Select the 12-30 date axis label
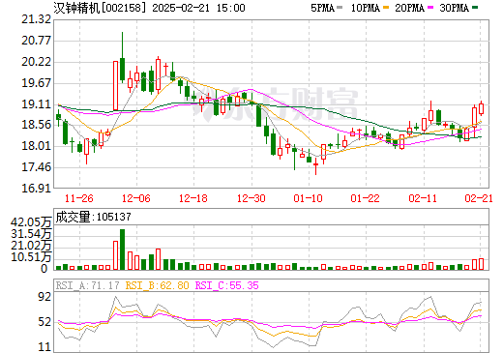The width and height of the screenshot is (503, 353). point(251,198)
